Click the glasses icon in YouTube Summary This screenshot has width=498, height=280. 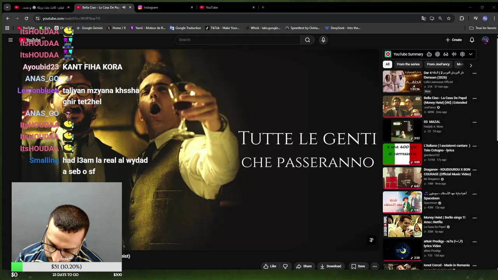445,54
